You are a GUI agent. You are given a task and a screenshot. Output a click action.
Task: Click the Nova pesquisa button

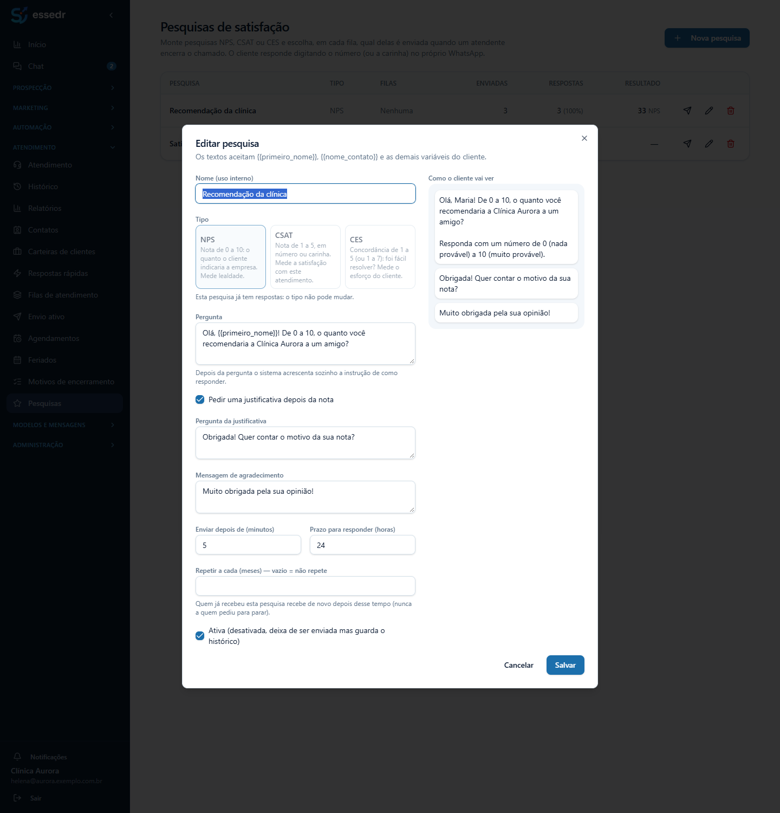(707, 38)
